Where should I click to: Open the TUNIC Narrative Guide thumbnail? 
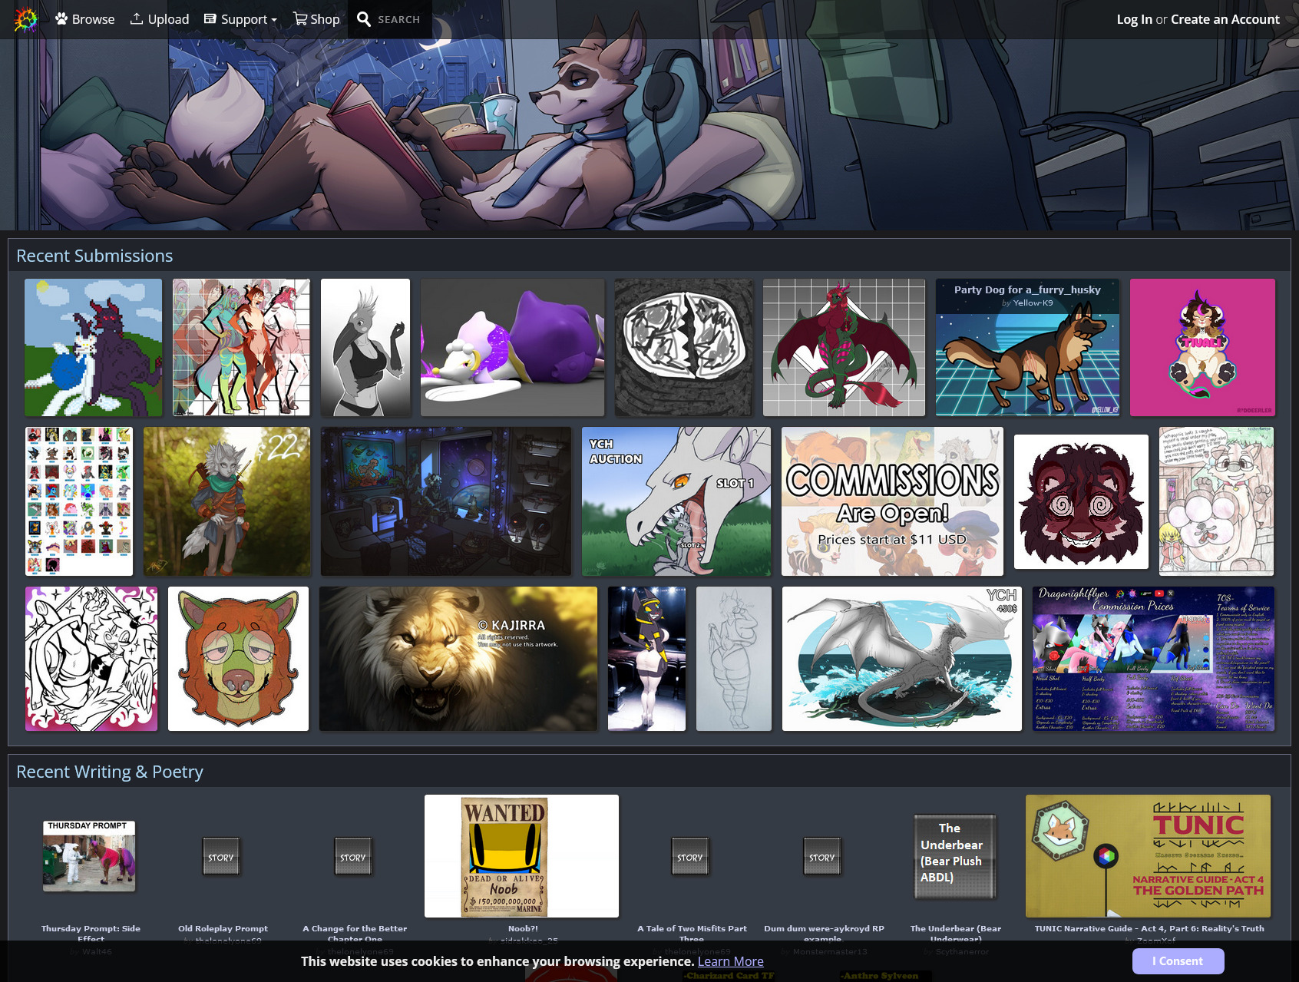tap(1148, 856)
